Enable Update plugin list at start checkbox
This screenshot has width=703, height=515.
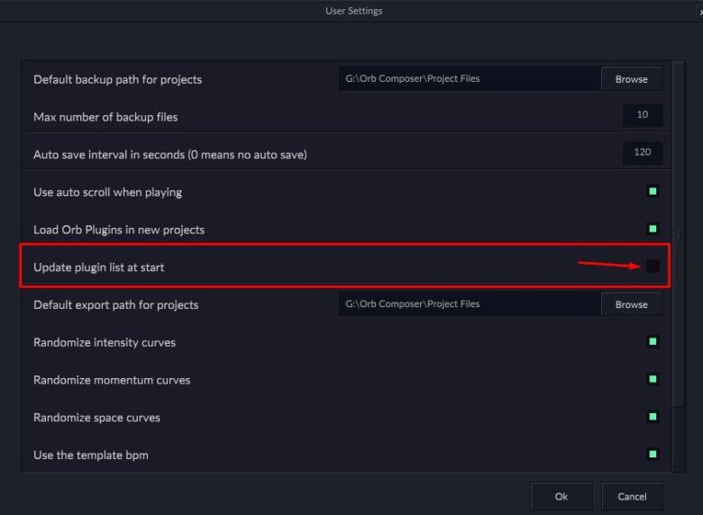point(653,267)
